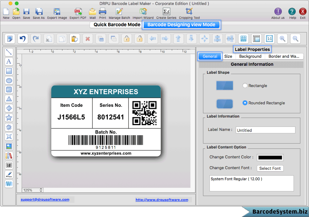Click the open Unlock icon

click(140, 39)
